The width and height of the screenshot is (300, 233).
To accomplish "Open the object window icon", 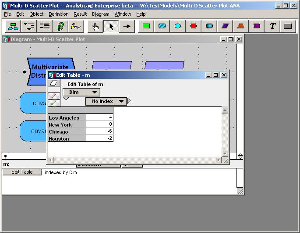I will coord(45,26).
